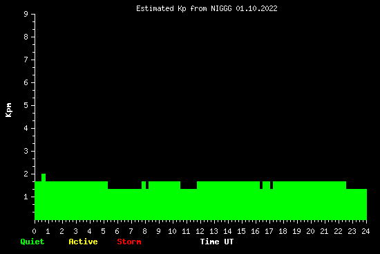Click the x-axis tick label '0'
380x254 pixels.
click(34, 231)
